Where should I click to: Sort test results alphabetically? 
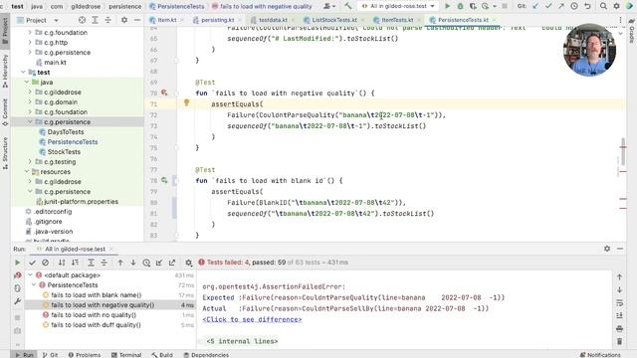click(x=62, y=263)
